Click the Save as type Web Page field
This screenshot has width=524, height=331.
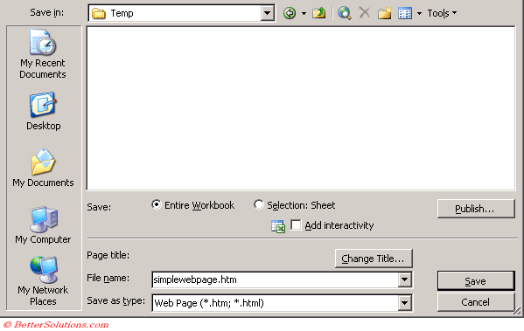click(x=276, y=303)
